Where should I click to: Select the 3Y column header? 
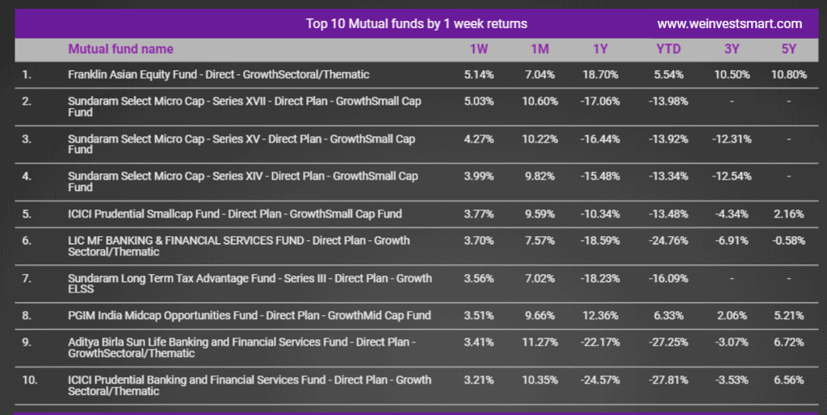click(732, 49)
